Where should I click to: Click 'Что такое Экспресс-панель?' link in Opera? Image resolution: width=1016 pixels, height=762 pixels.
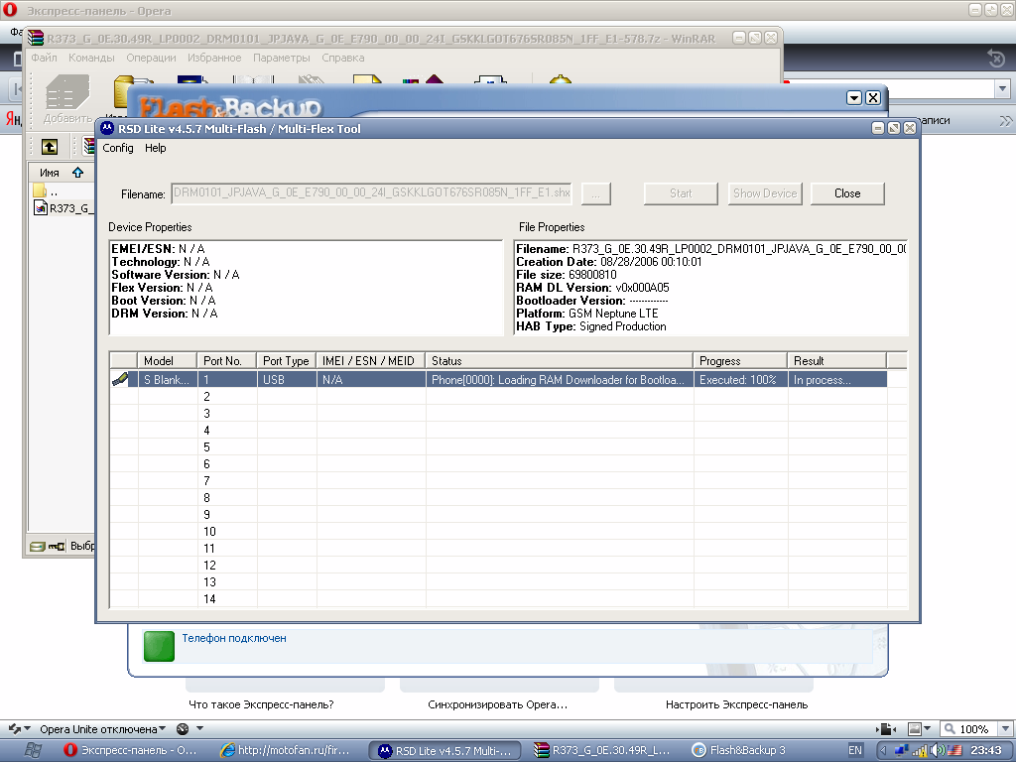click(x=261, y=704)
